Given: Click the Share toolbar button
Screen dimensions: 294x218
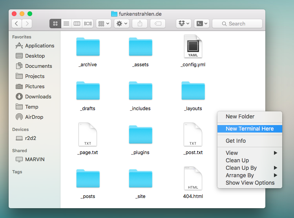Looking at the screenshot, I should (x=140, y=24).
